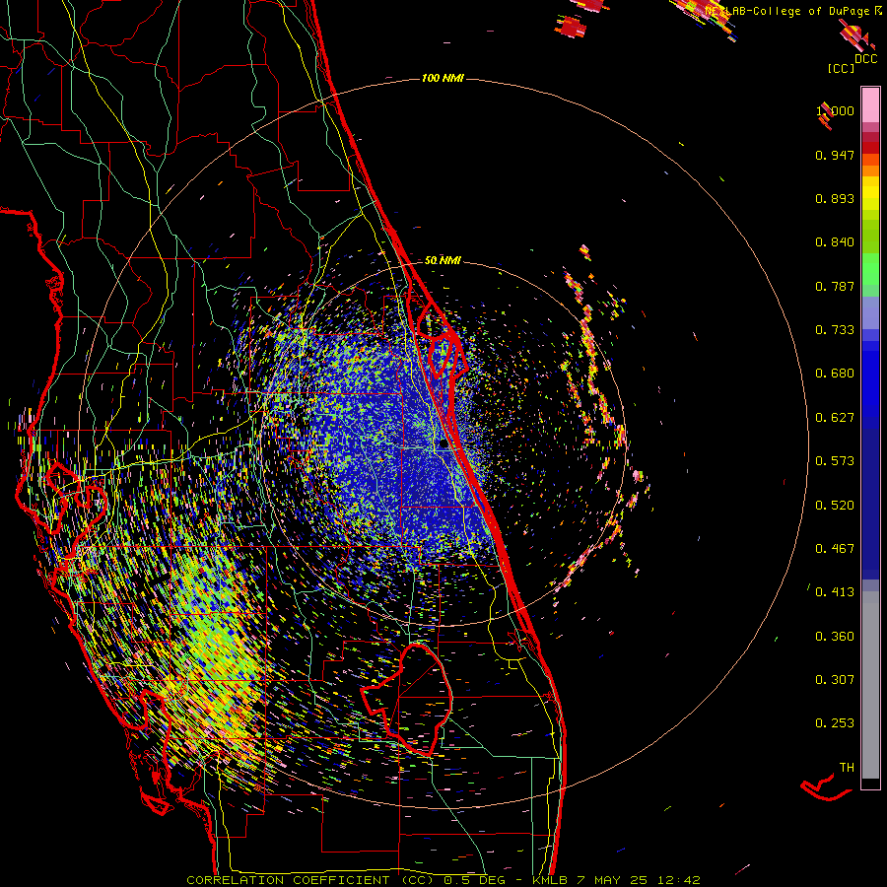887x887 pixels.
Task: Click the 0.840 scale value
Action: 835,242
